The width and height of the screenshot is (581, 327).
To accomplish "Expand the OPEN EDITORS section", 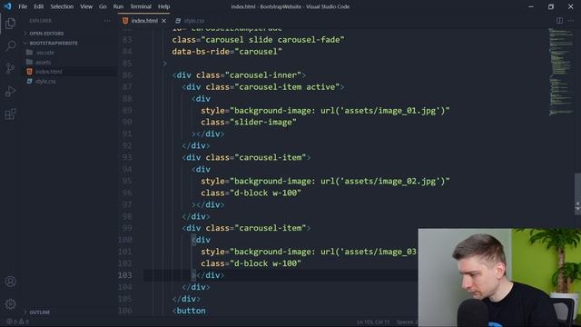I will coord(46,34).
